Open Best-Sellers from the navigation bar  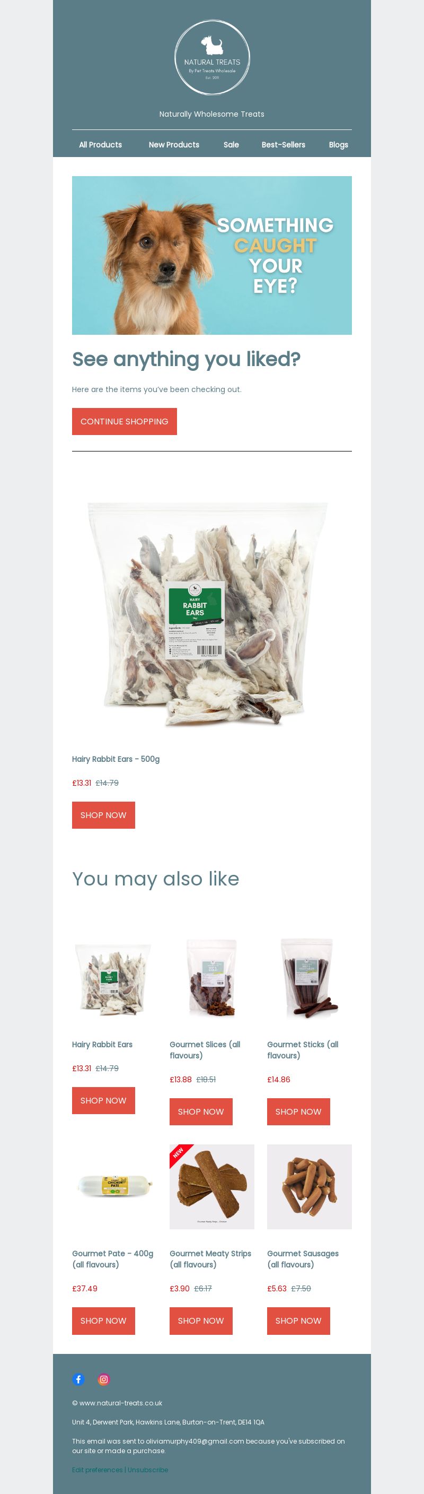coord(283,144)
